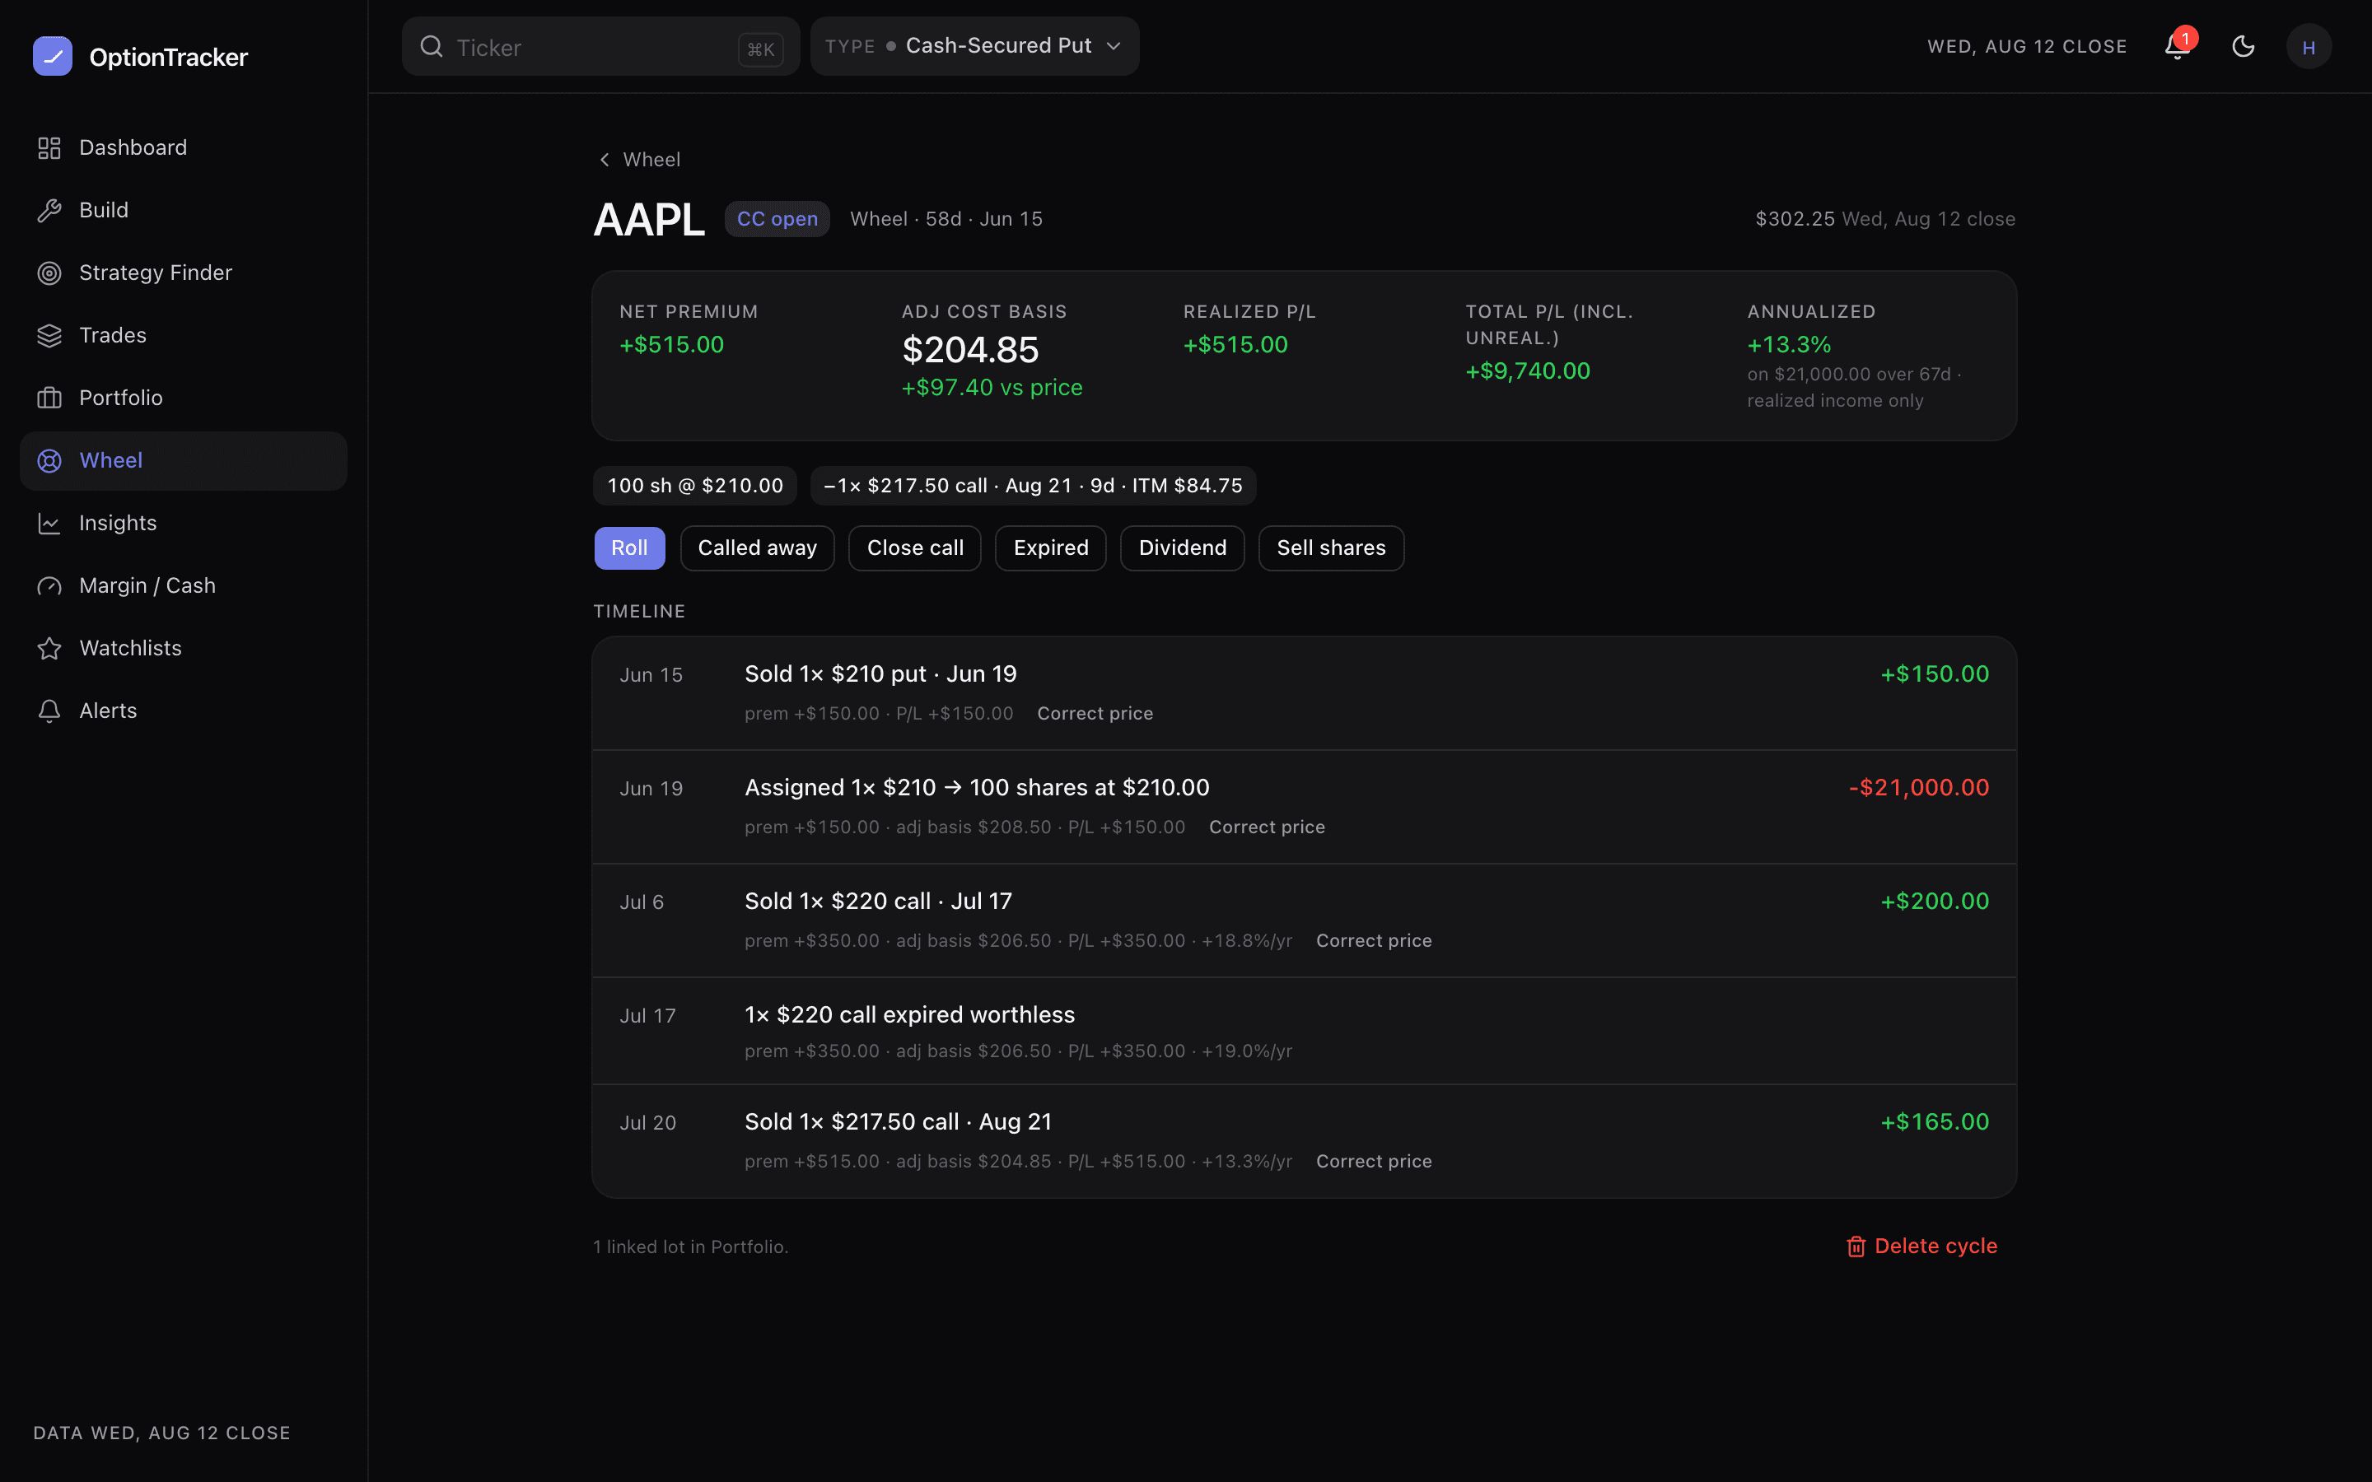Open Margin / Cash page
This screenshot has height=1482, width=2372.
(x=184, y=586)
